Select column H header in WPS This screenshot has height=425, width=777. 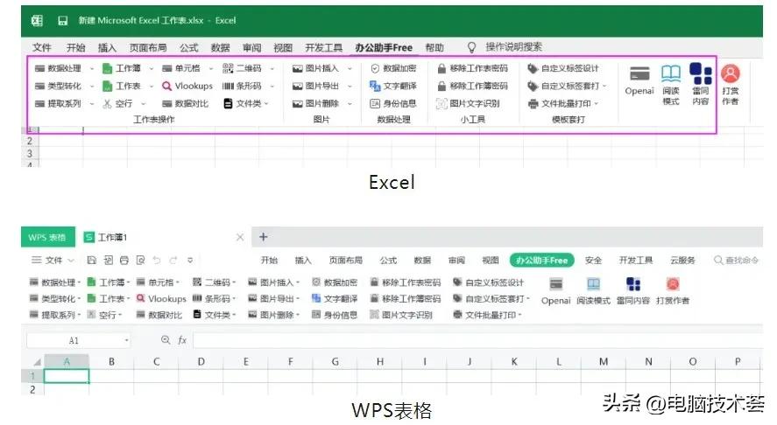click(379, 362)
